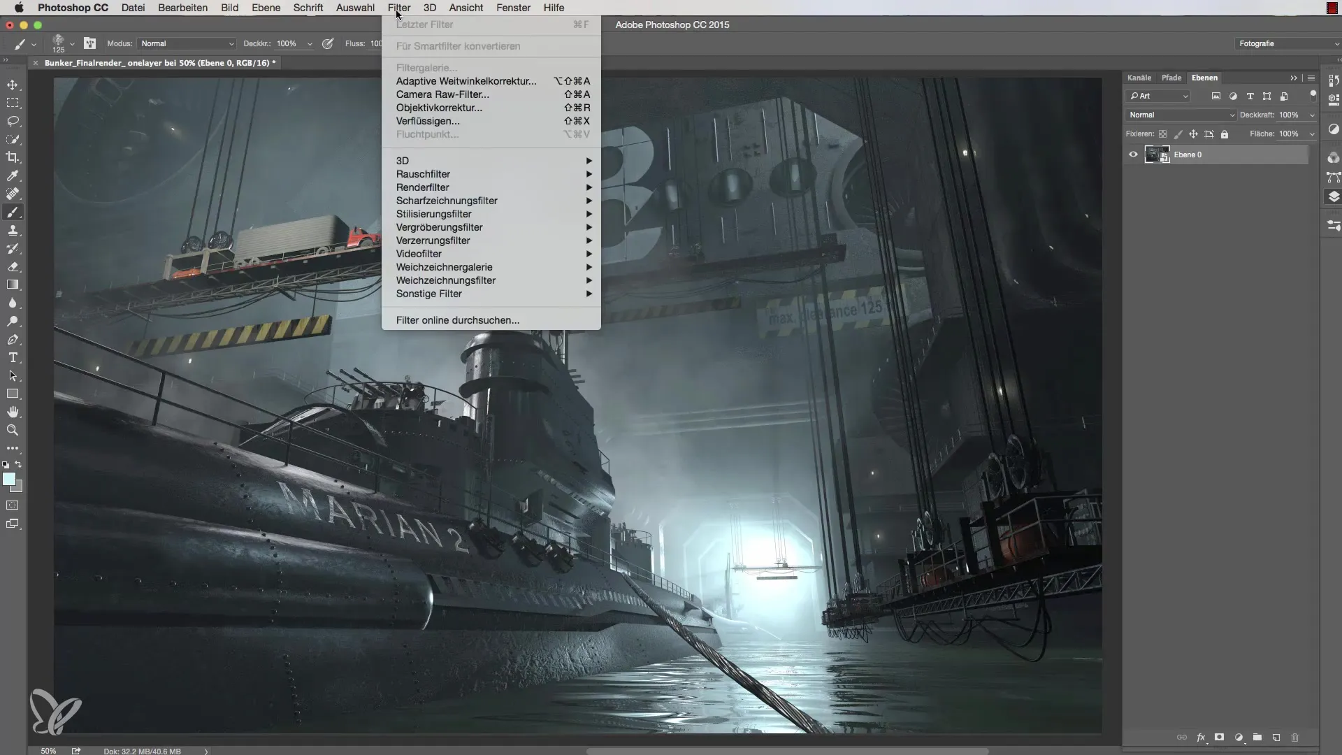Add a layer mask

(x=1220, y=738)
